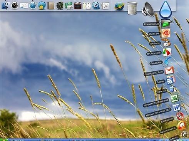Open the iPhoto camera icon
The height and width of the screenshot is (141, 189).
click(69, 6)
